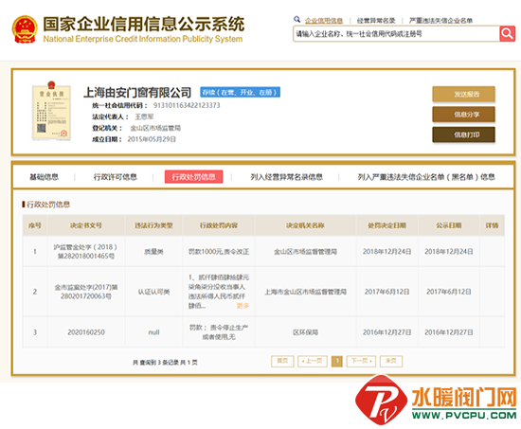
Task: Click 处罚决定日期 column header
Action: click(386, 225)
